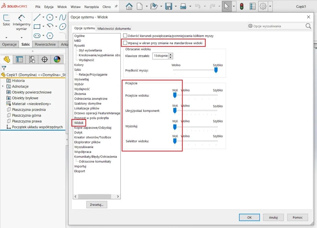Redo with the Redo arrow icon
Screen dimensions: 317x228
click(212, 6)
